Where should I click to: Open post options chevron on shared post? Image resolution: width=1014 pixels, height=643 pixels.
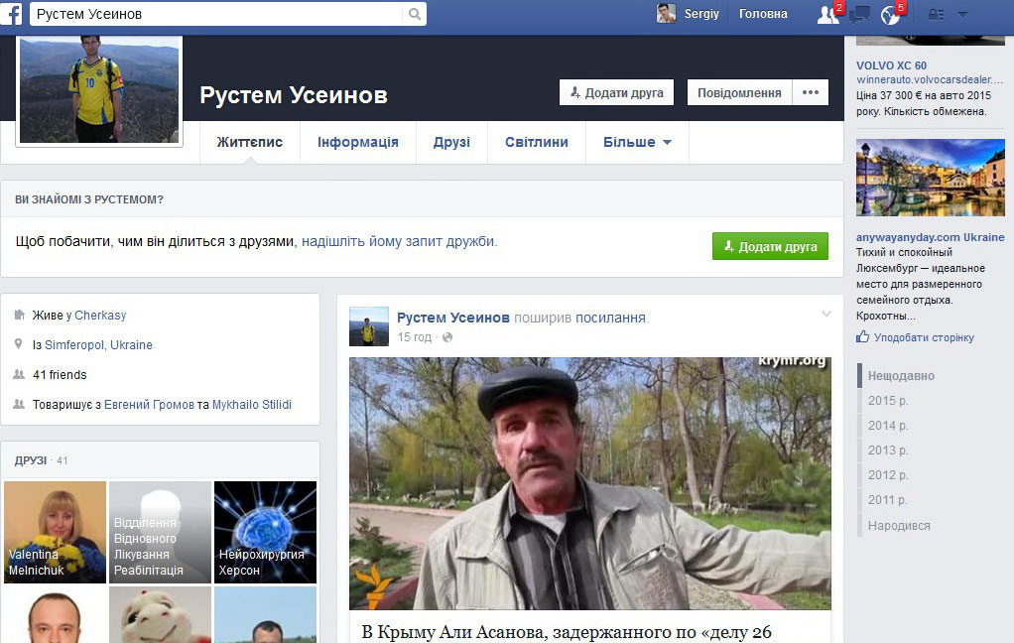click(x=825, y=315)
